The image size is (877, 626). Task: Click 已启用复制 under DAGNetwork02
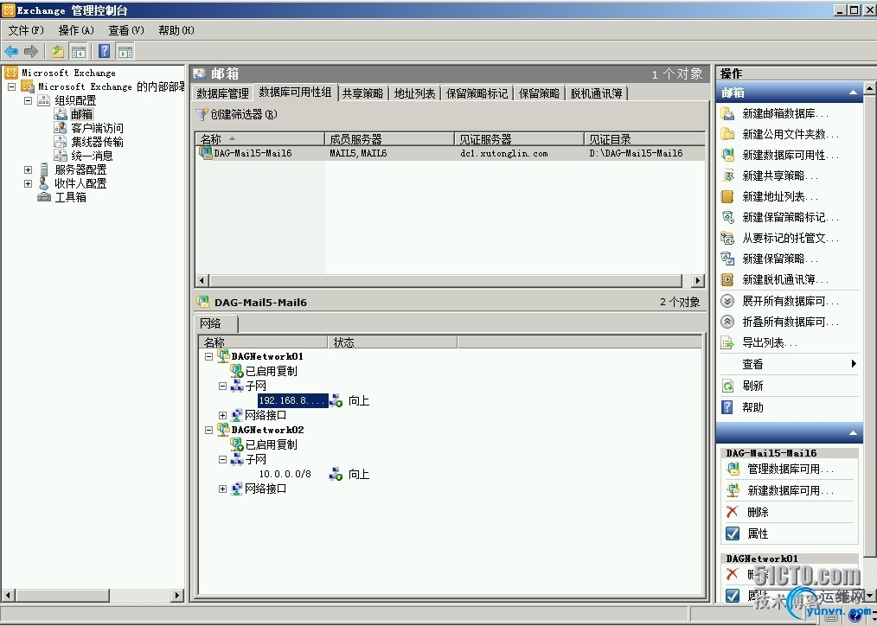272,445
